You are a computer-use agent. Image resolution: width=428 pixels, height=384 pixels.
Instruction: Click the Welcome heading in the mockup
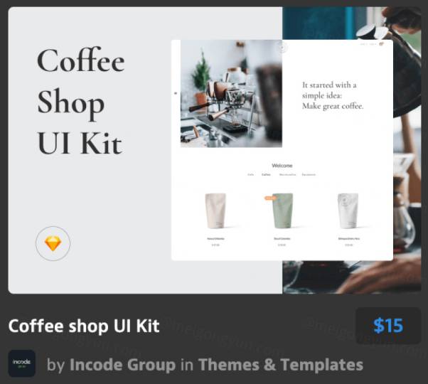click(282, 166)
